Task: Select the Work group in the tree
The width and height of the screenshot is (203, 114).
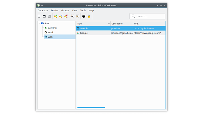Action: point(50,32)
